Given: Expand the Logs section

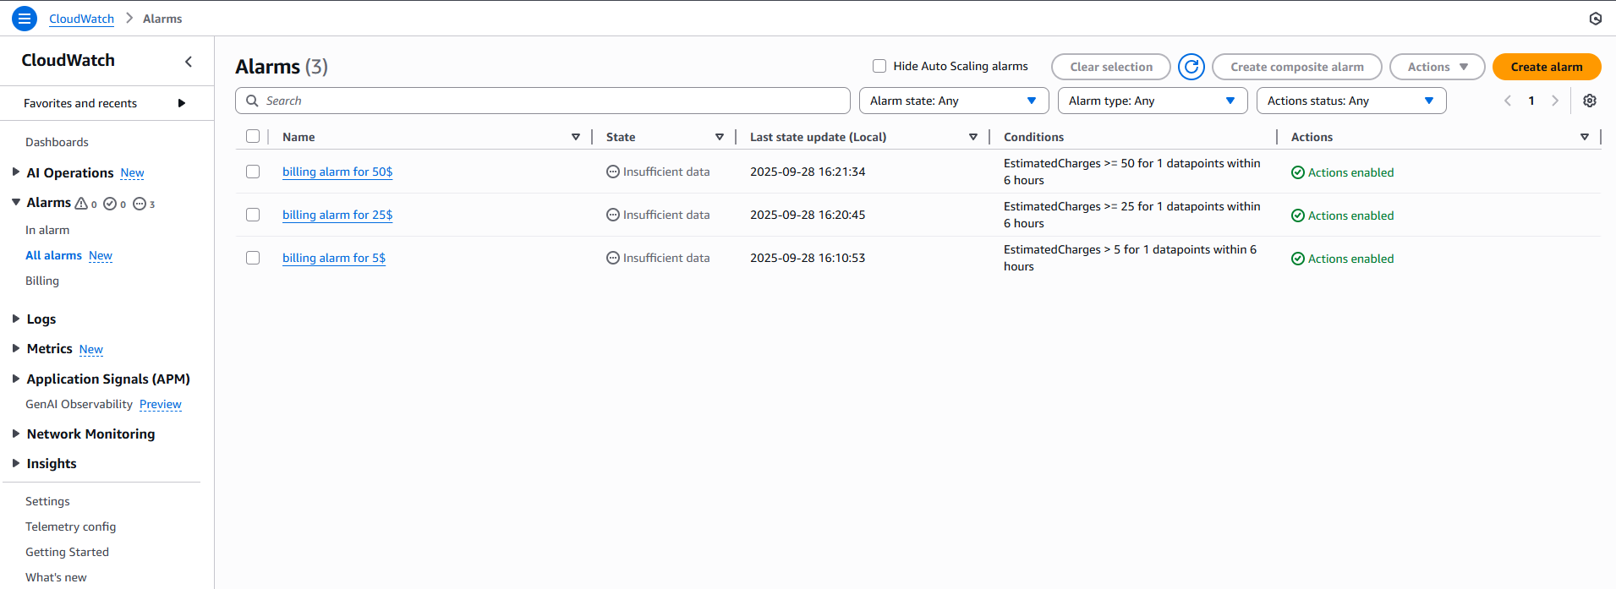Looking at the screenshot, I should (x=16, y=319).
